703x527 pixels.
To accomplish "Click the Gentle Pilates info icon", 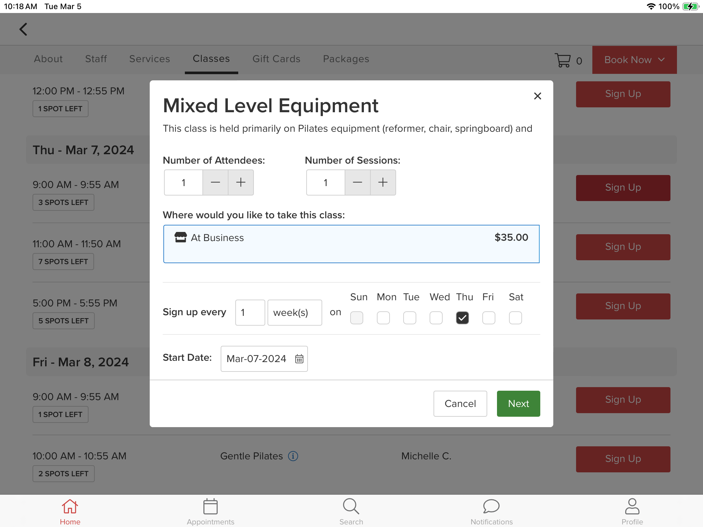I will [293, 456].
